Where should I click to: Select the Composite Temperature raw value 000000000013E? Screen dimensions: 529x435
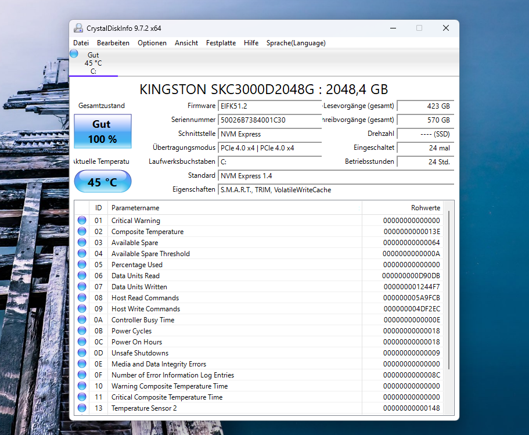(x=412, y=232)
